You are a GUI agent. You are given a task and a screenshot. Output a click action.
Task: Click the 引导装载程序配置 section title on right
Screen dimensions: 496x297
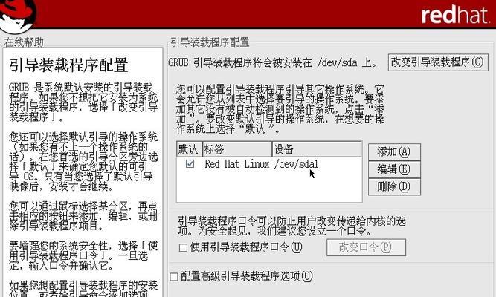pos(210,42)
